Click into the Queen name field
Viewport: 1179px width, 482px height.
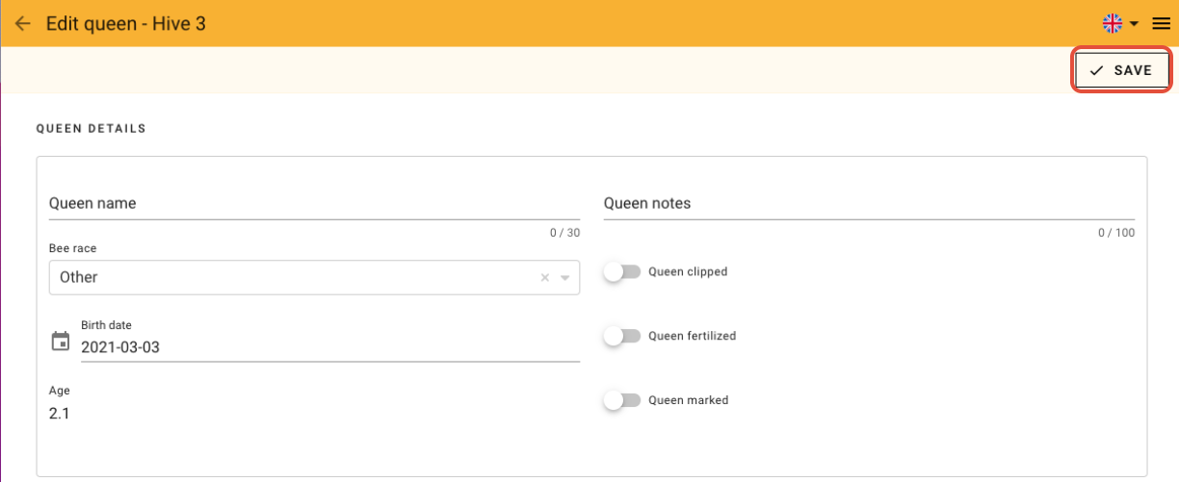(314, 204)
